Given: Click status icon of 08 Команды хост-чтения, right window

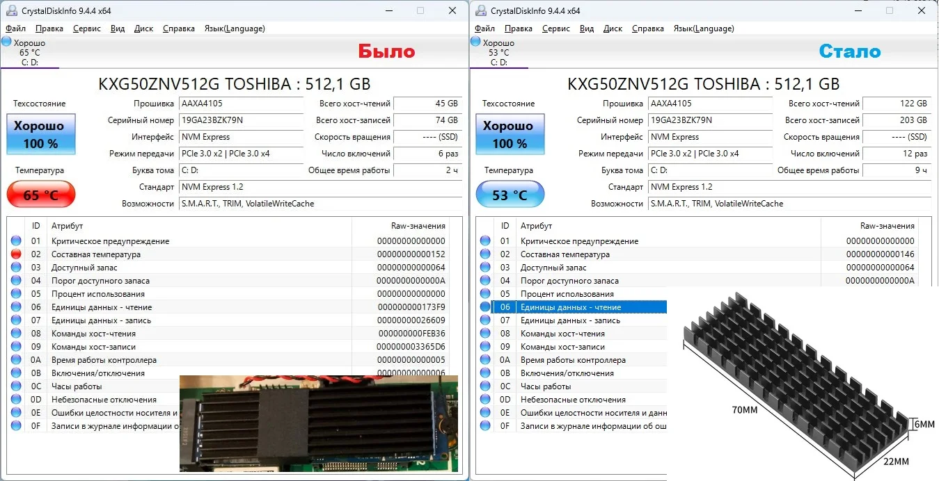Looking at the screenshot, I should point(485,334).
